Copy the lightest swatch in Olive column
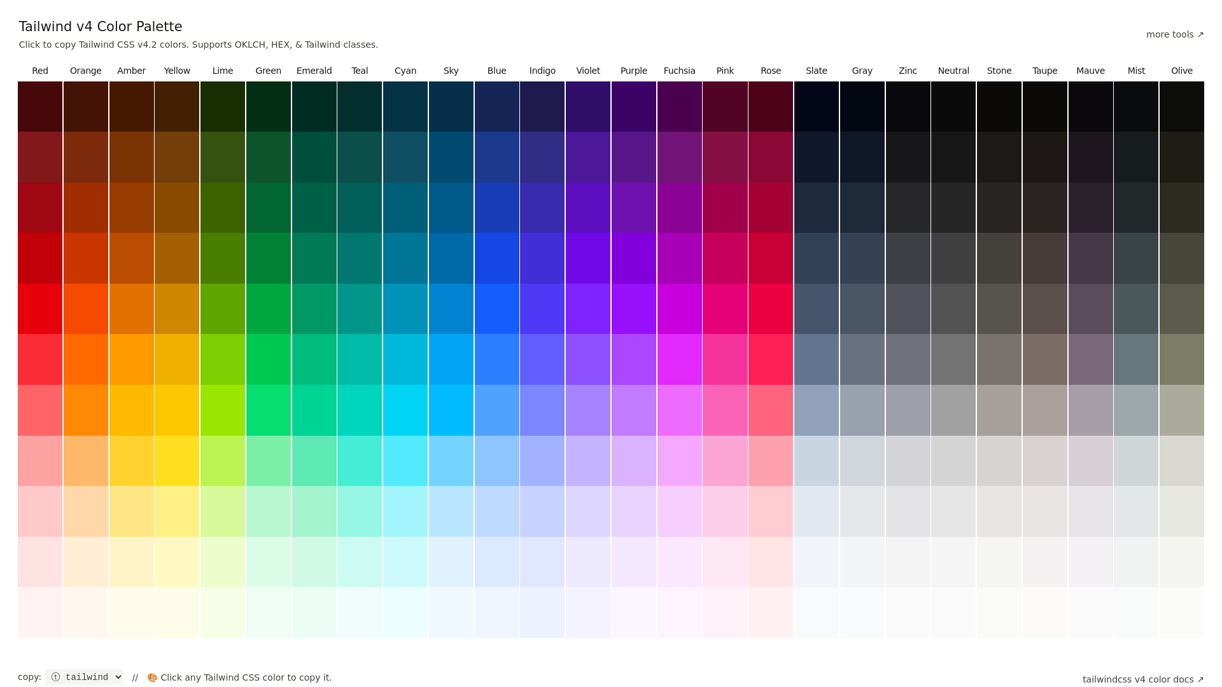Image resolution: width=1222 pixels, height=687 pixels. pos(1182,613)
